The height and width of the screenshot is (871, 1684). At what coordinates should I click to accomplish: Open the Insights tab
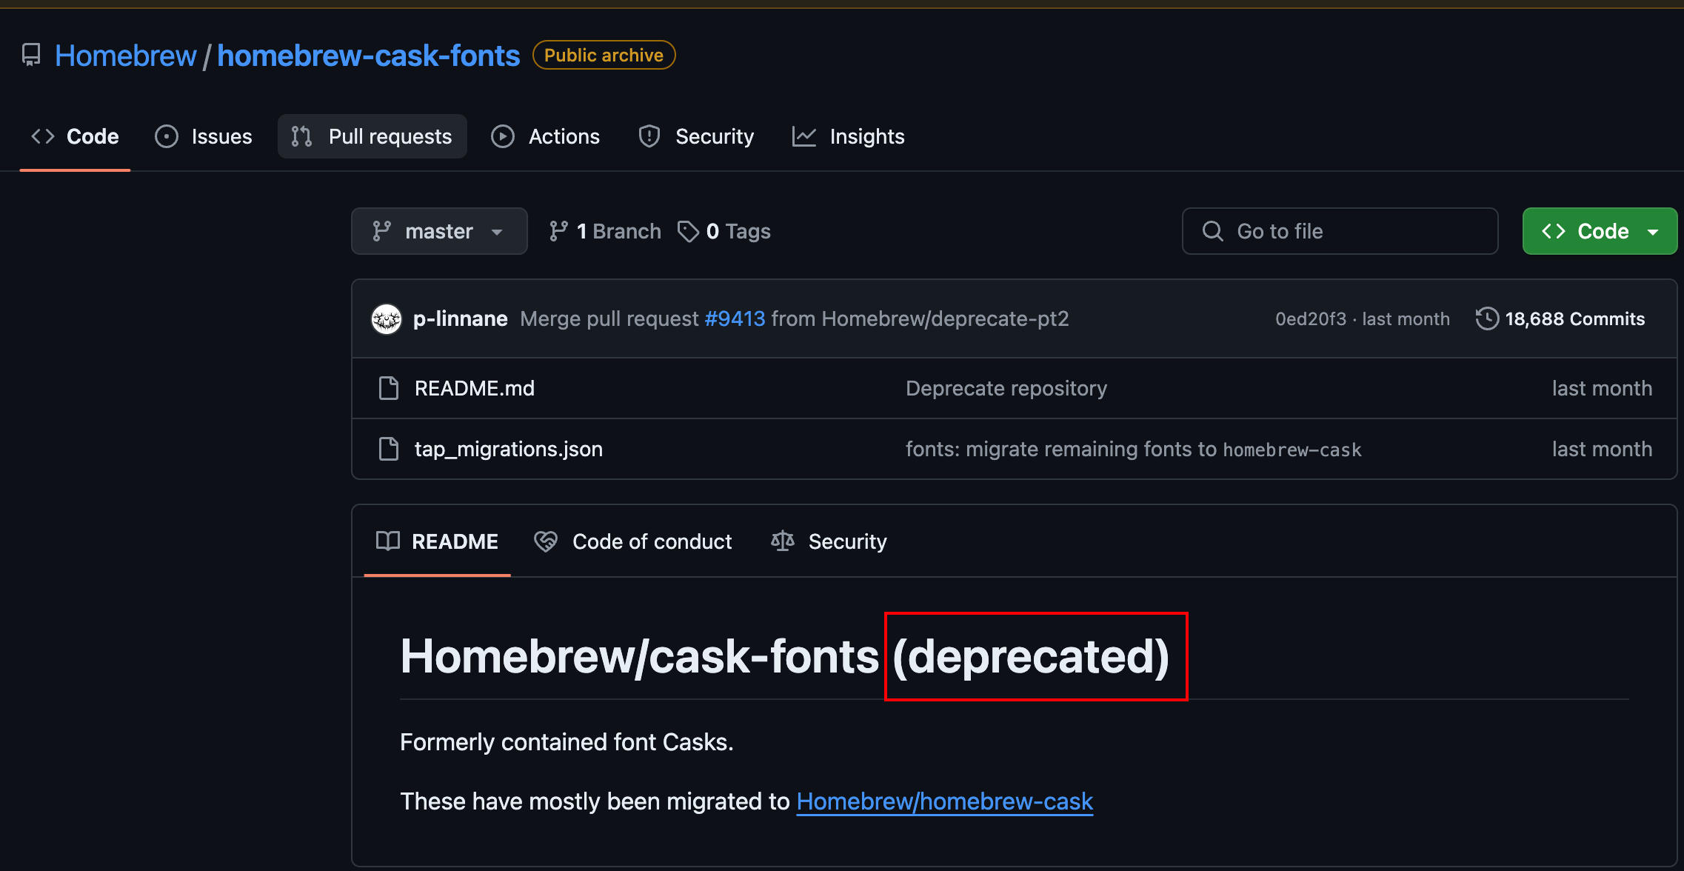point(849,137)
